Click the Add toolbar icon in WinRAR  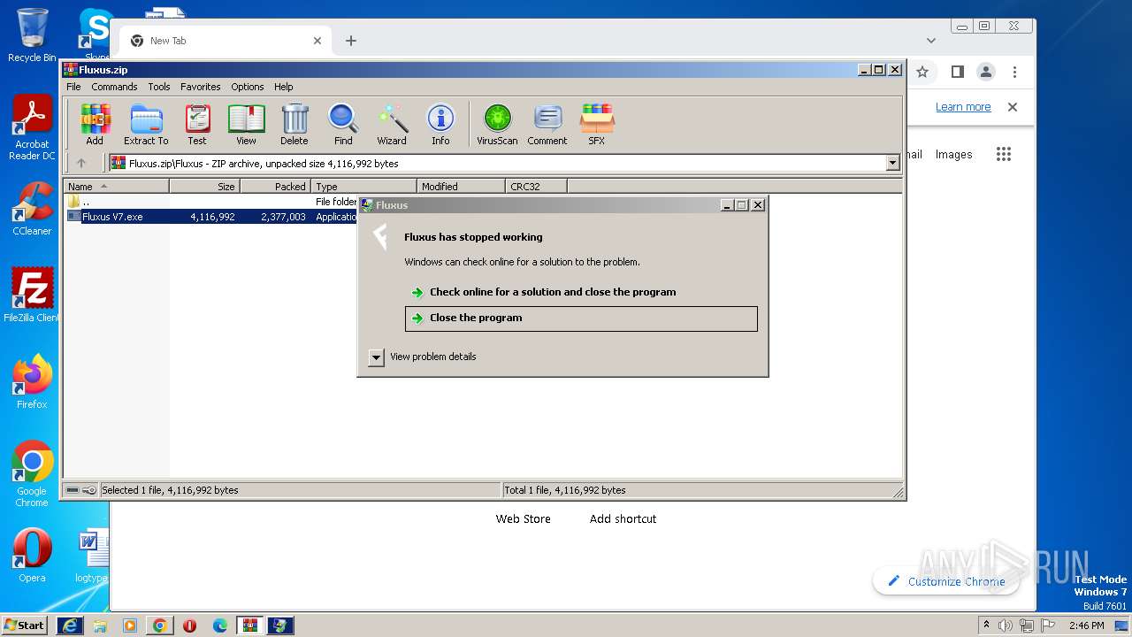click(x=95, y=124)
